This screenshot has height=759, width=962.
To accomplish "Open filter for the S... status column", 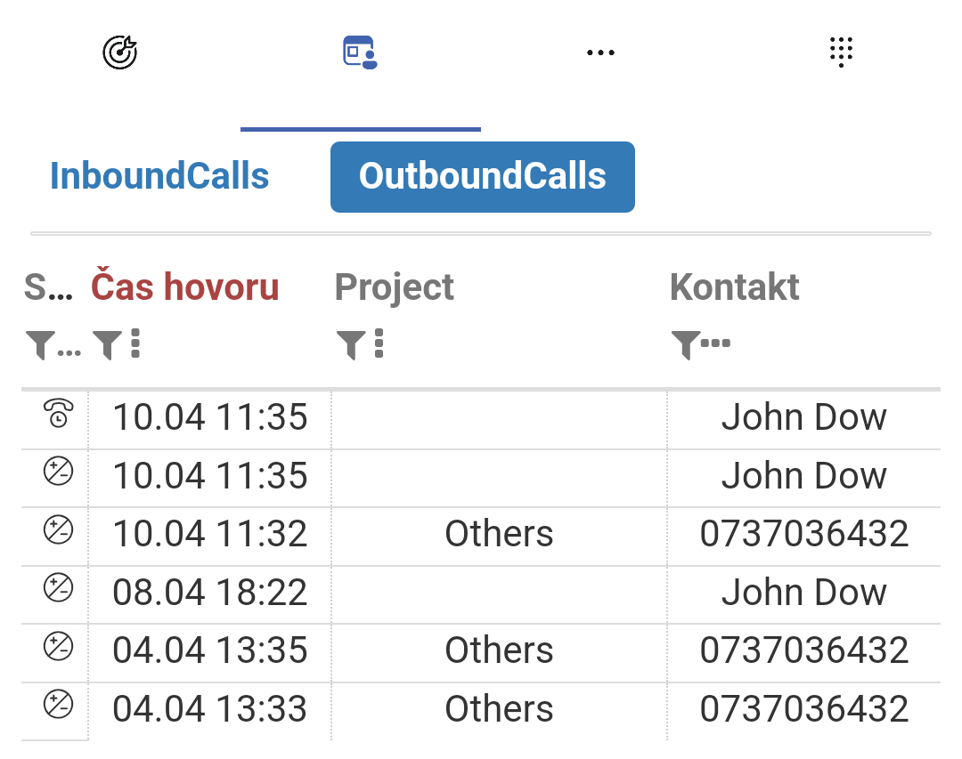I will (x=40, y=344).
